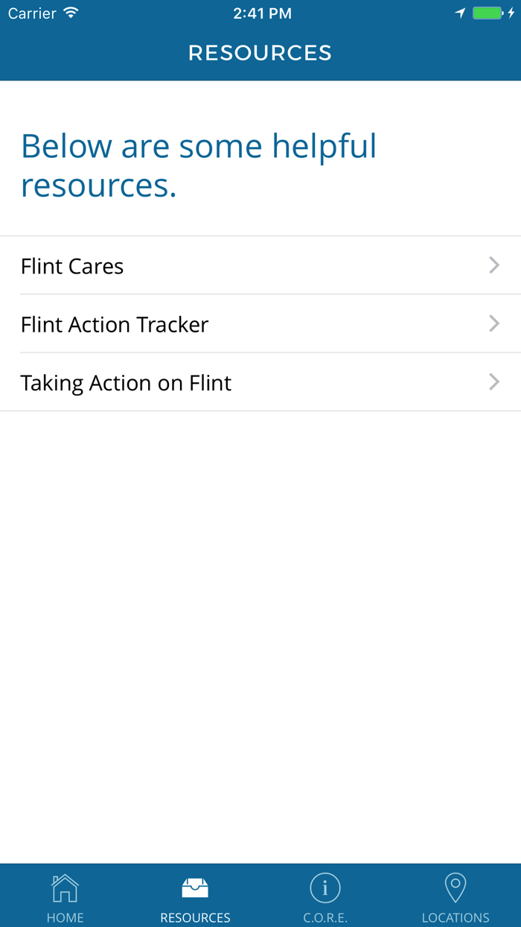Go to the C.O.R.E. tab label
The image size is (521, 927).
coord(325,917)
